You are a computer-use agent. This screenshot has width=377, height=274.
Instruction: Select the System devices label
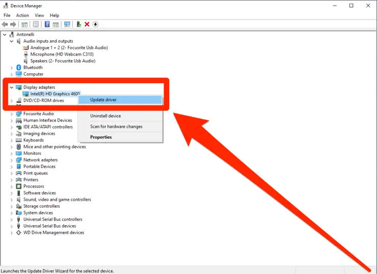[x=38, y=213]
